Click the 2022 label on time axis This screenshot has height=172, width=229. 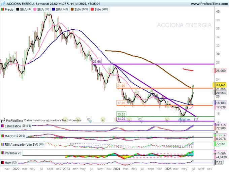16,169
